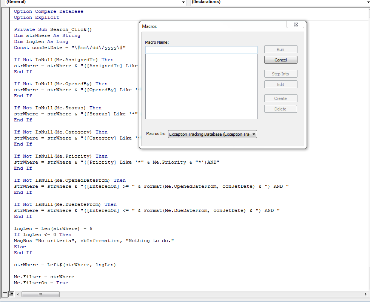Place cursor on Me.FilterOn = True line
This screenshot has height=302, width=370.
(x=41, y=283)
